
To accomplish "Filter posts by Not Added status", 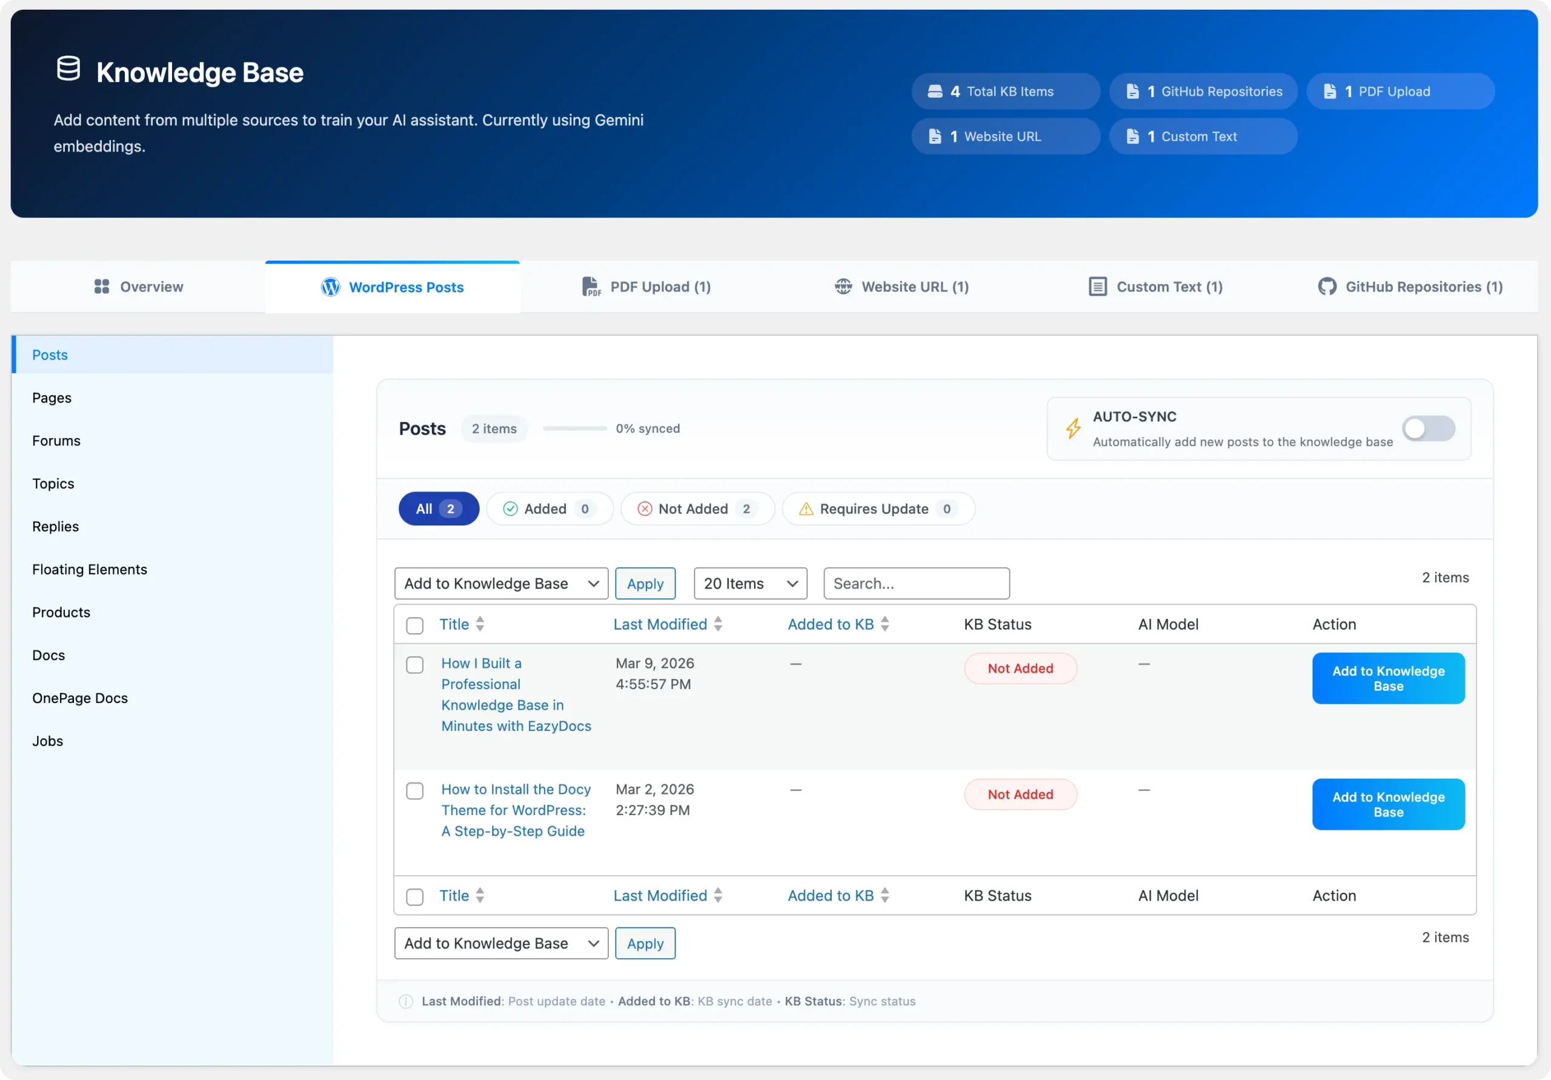I will (x=697, y=509).
